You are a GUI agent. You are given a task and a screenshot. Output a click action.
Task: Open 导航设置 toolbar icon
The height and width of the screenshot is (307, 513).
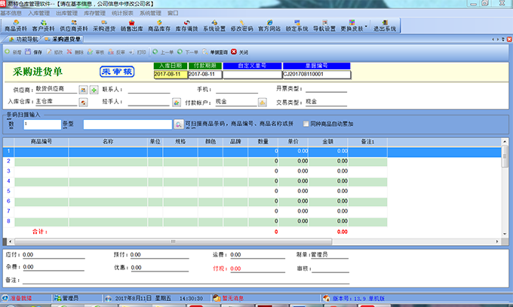(324, 26)
